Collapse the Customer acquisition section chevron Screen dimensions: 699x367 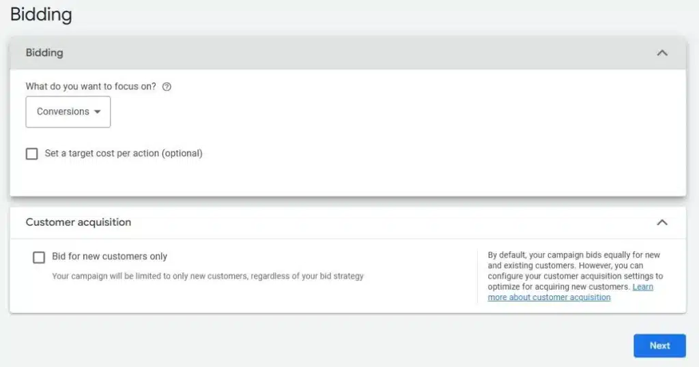[661, 222]
